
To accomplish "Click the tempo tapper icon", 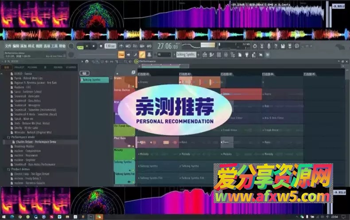I will (254, 55).
